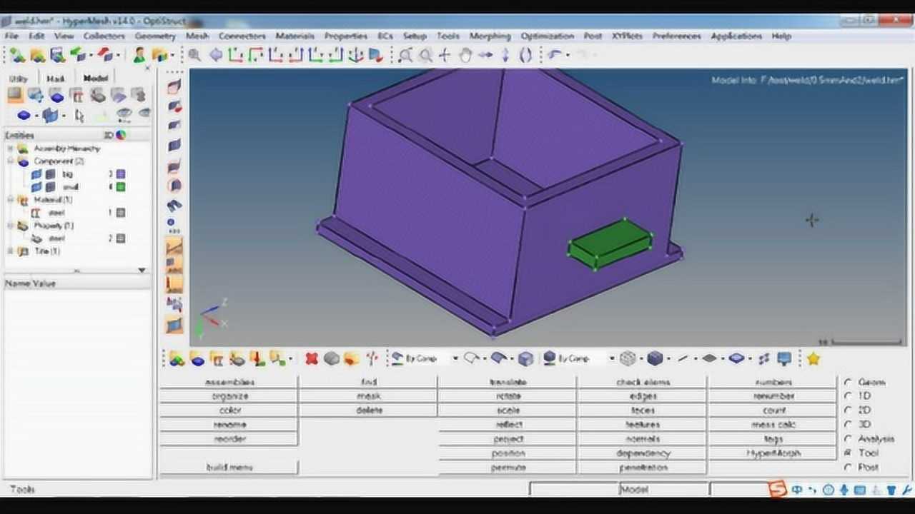
Task: Select the Geom radio button
Action: tap(849, 382)
